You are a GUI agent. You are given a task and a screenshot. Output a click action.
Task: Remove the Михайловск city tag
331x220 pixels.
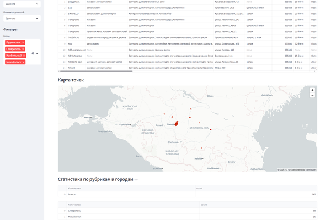[x=23, y=62]
